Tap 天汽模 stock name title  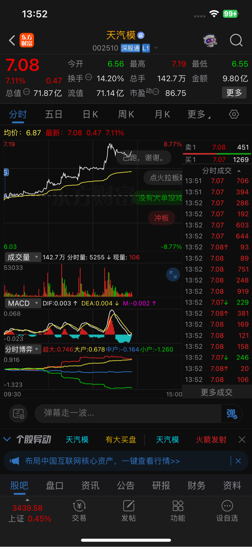click(x=121, y=35)
